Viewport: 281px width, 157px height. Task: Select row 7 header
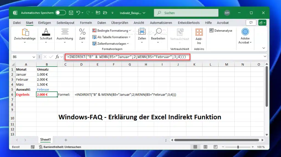coord(12,99)
